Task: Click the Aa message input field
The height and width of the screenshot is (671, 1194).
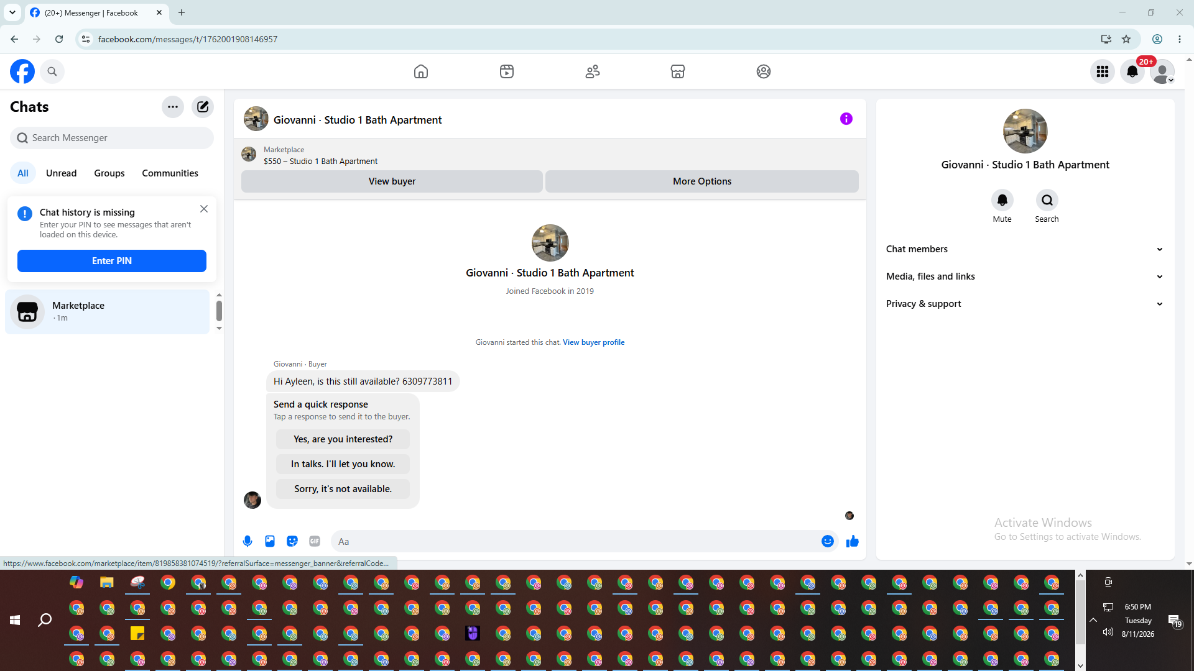Action: point(575,542)
